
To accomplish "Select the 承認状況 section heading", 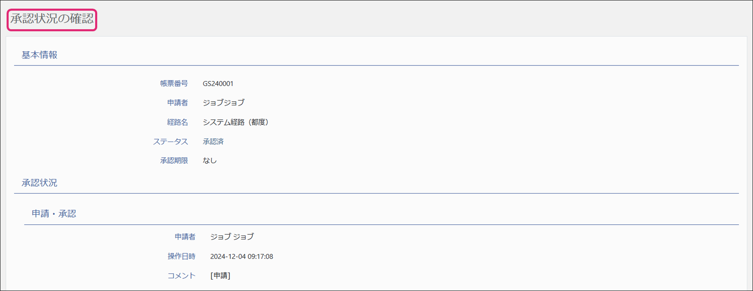I will pyautogui.click(x=40, y=183).
